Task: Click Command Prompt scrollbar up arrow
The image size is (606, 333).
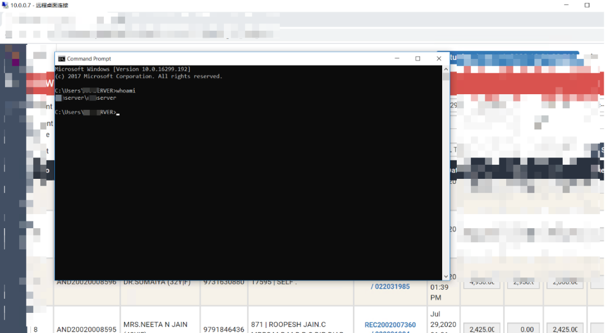Action: 446,69
